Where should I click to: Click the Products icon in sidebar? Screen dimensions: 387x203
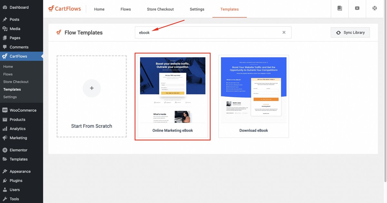click(5, 119)
